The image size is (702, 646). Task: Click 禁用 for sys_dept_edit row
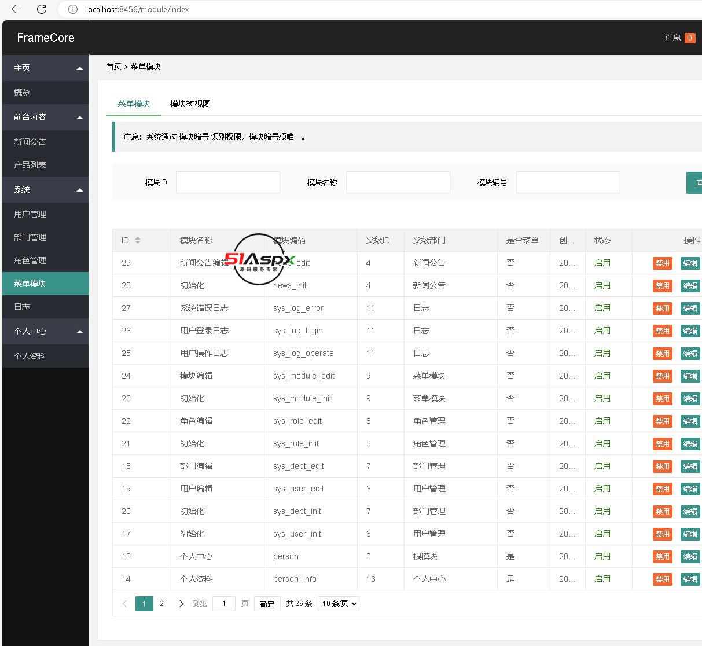click(663, 467)
